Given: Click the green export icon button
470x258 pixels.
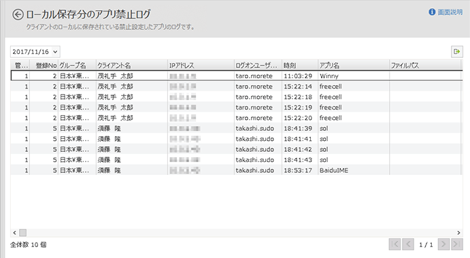Looking at the screenshot, I should point(457,52).
